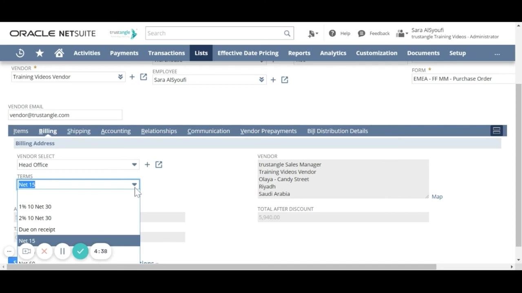The height and width of the screenshot is (293, 522).
Task: Switch to the Billing subtab
Action: pyautogui.click(x=48, y=131)
